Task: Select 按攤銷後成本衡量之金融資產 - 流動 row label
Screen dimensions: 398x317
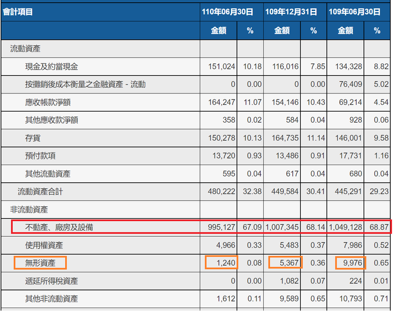Action: pyautogui.click(x=85, y=84)
